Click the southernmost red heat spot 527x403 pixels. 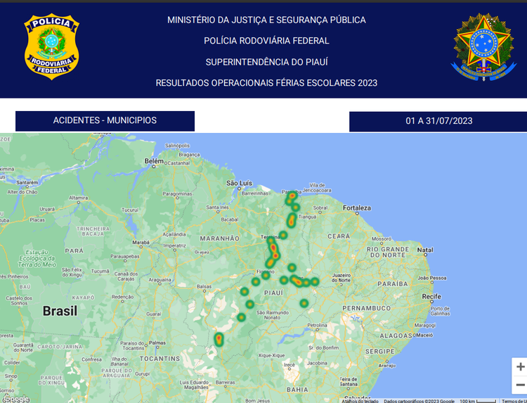click(219, 339)
